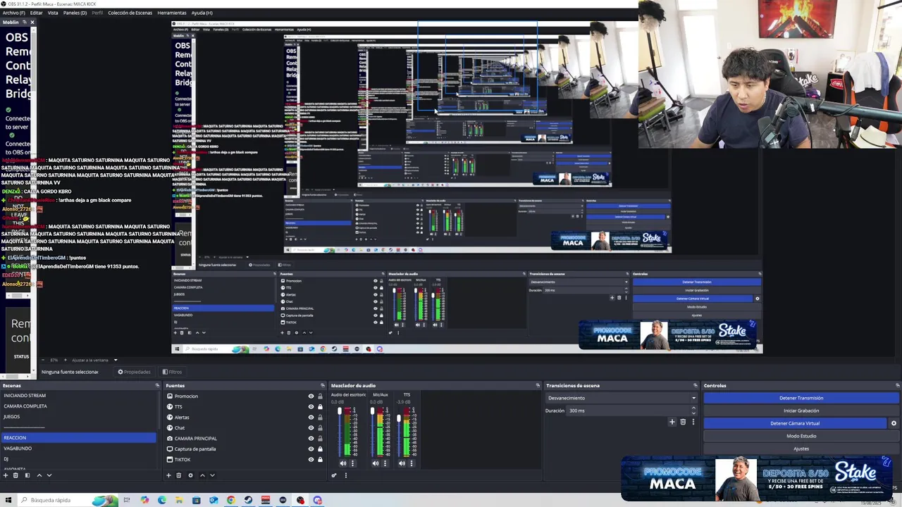This screenshot has width=902, height=507.
Task: Open Paneles menu
Action: [75, 13]
